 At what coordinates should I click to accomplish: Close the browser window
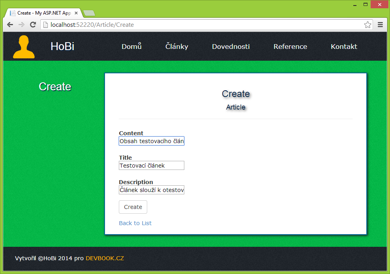pyautogui.click(x=380, y=4)
